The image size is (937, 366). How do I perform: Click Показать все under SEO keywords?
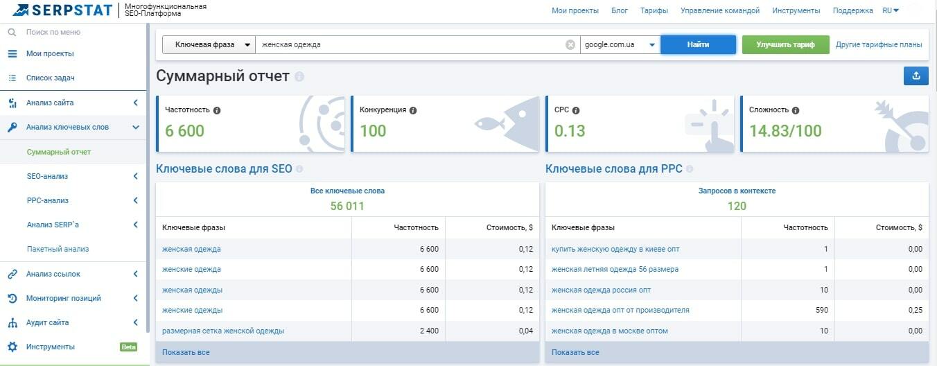(186, 352)
